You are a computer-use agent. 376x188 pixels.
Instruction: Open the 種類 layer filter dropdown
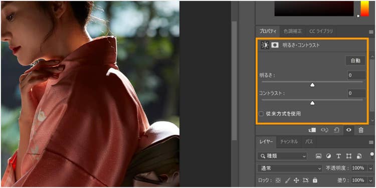coord(282,156)
